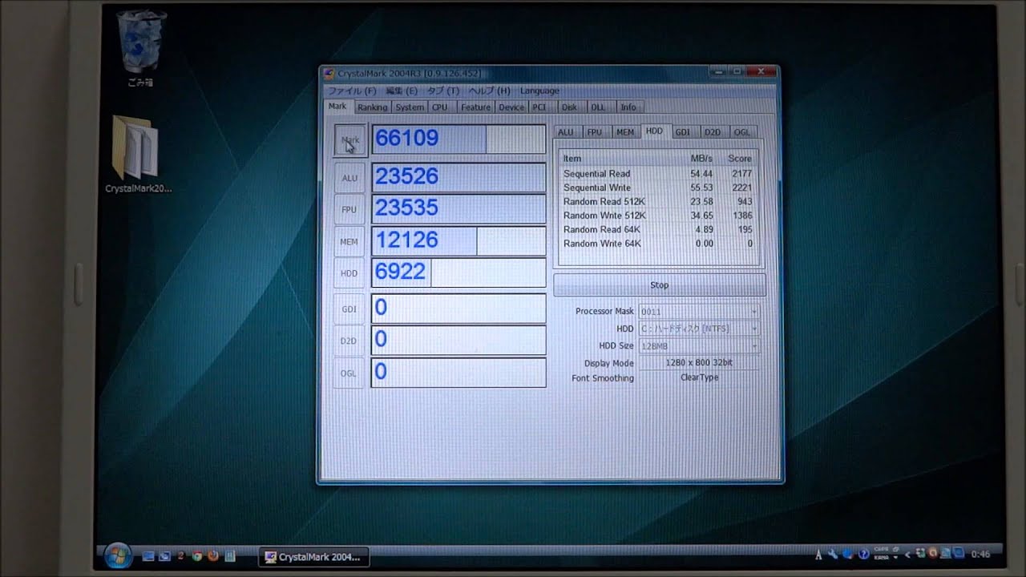1026x577 pixels.
Task: Select the main Mark tab
Action: click(x=337, y=107)
